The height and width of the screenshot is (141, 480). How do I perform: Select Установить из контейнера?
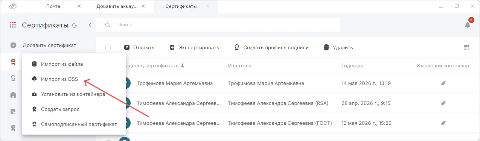73,94
